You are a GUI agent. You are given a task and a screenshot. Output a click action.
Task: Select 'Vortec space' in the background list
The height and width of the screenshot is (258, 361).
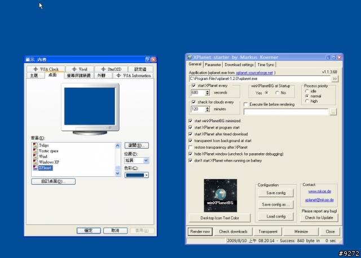pos(49,151)
